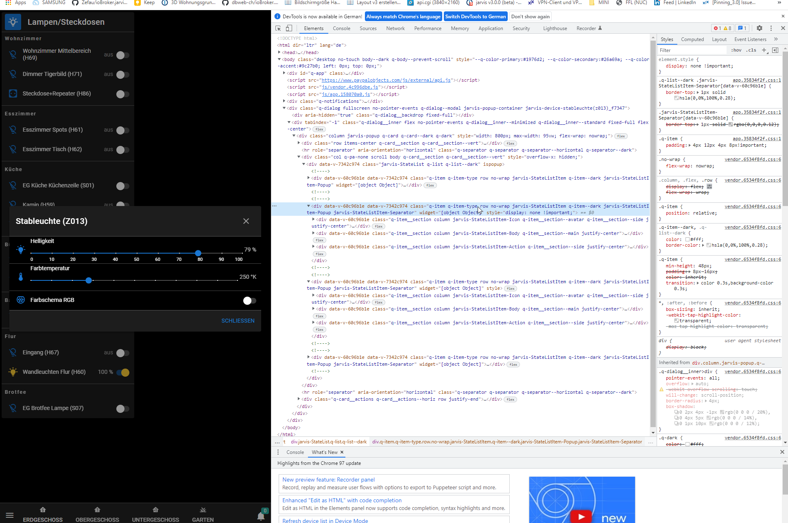Open New preview feature: Recorder panel link
Image resolution: width=788 pixels, height=523 pixels.
(328, 480)
